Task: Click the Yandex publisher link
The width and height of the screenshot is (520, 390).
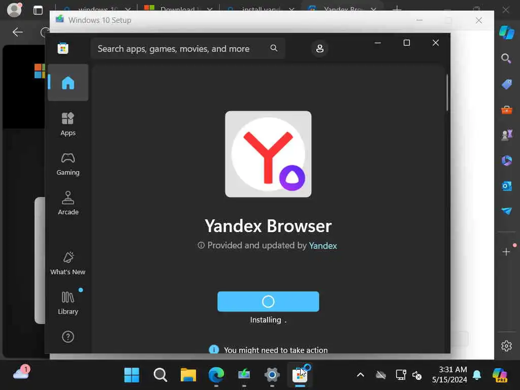Action: 322,246
